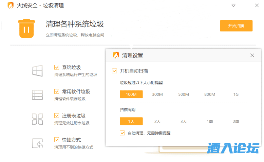This screenshot has height=162, width=264.
Task: Uncheck the 系统垃圾 checkbox
Action: tap(57, 67)
